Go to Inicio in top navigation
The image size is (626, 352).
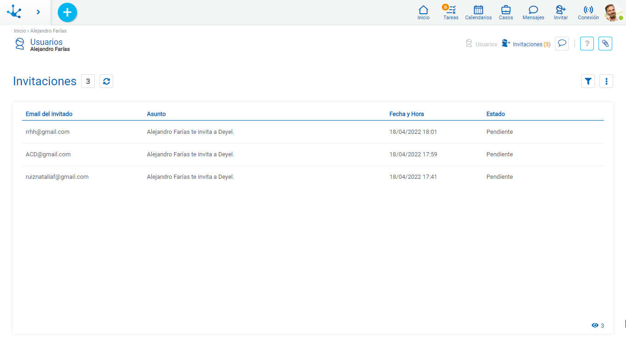click(x=423, y=12)
